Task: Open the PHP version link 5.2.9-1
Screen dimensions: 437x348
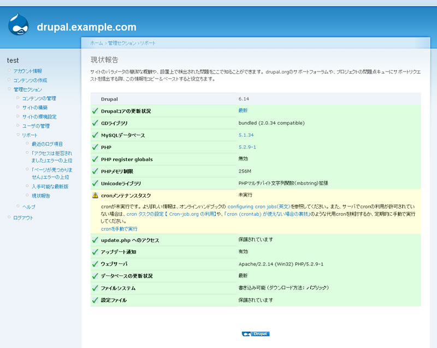Action: click(247, 147)
